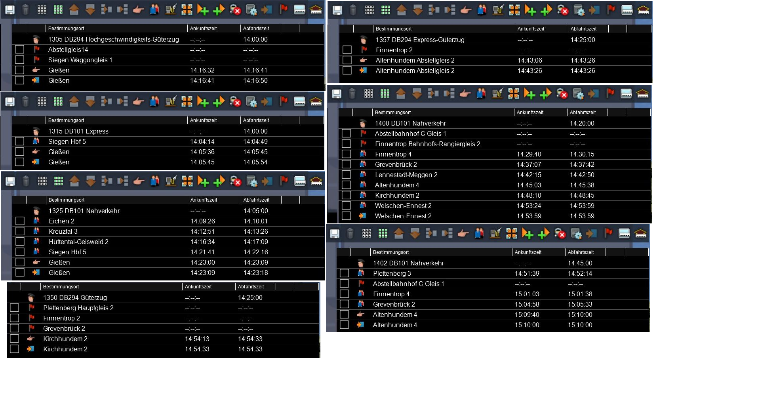Click the station roof icon above the 1402 timetable
This screenshot has height=408, width=758.
(x=640, y=234)
